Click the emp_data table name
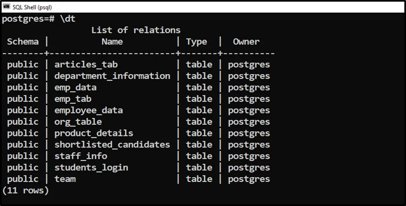Screen dimensions: 406x206 pos(75,88)
